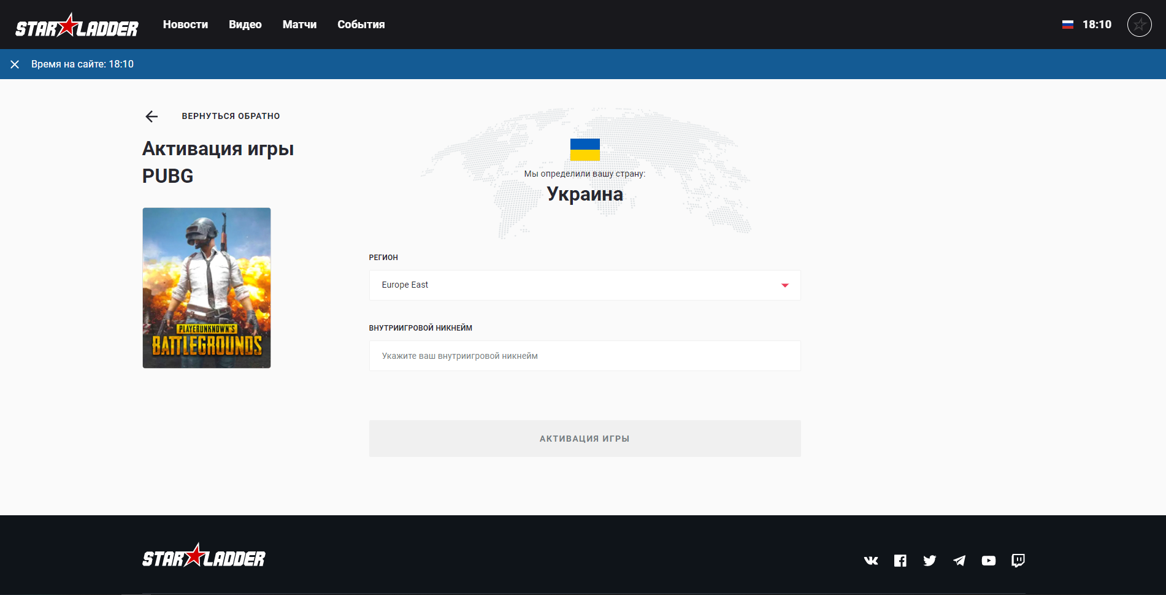Open the YouTube social link
Viewport: 1166px width, 595px height.
coord(989,561)
